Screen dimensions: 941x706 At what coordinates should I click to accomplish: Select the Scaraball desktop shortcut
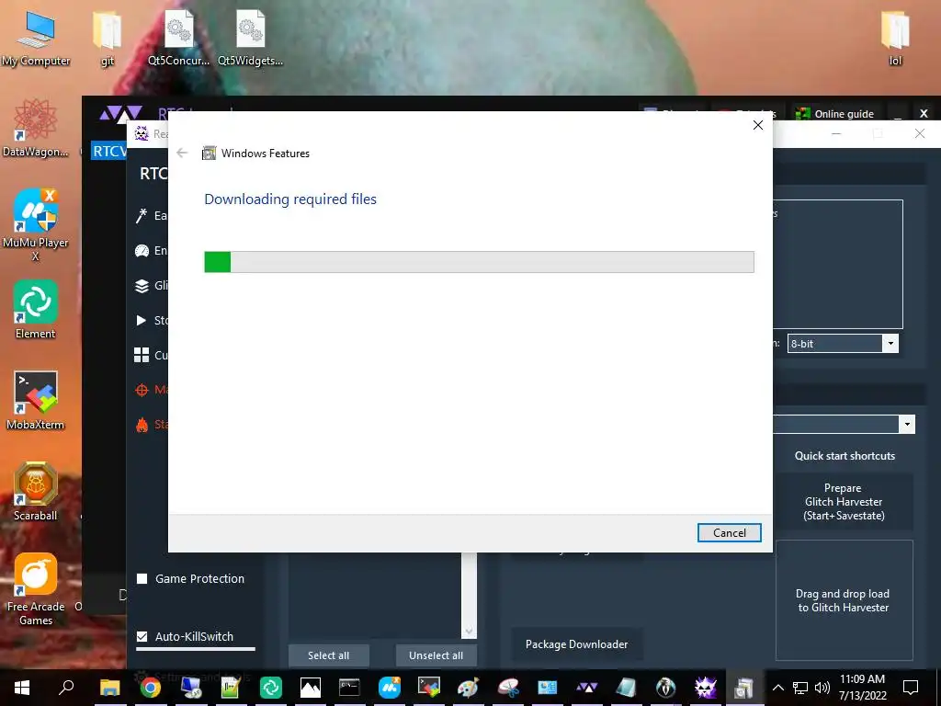pos(36,491)
